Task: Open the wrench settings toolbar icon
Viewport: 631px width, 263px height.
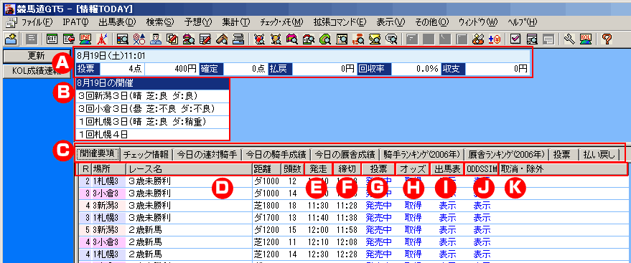Action: pos(569,39)
